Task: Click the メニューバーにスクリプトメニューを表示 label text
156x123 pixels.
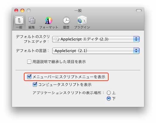Action: [x=69, y=77]
